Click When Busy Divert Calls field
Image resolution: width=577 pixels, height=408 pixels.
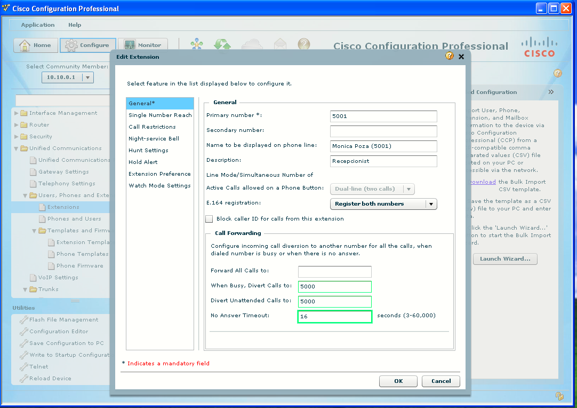(x=334, y=286)
